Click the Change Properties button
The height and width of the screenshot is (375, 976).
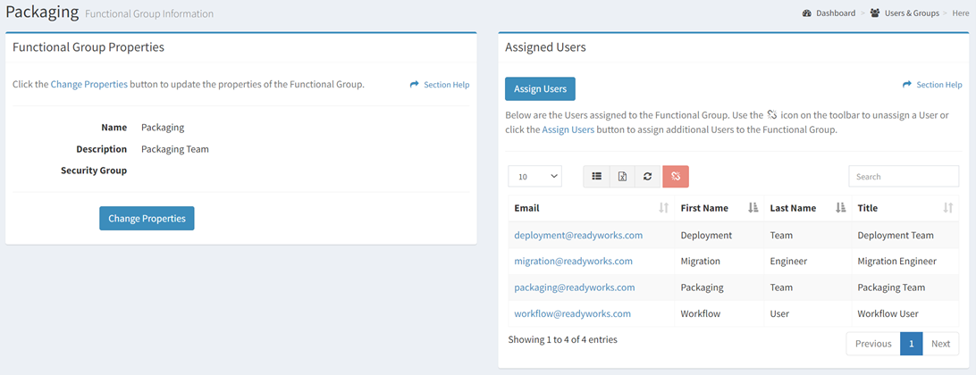coord(147,218)
